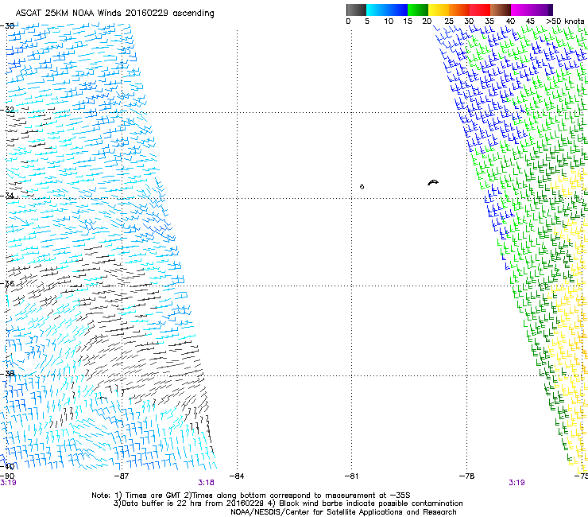Click the gray 0–5 knot color bar segment
Image resolution: width=588 pixels, height=517 pixels.
pyautogui.click(x=356, y=10)
